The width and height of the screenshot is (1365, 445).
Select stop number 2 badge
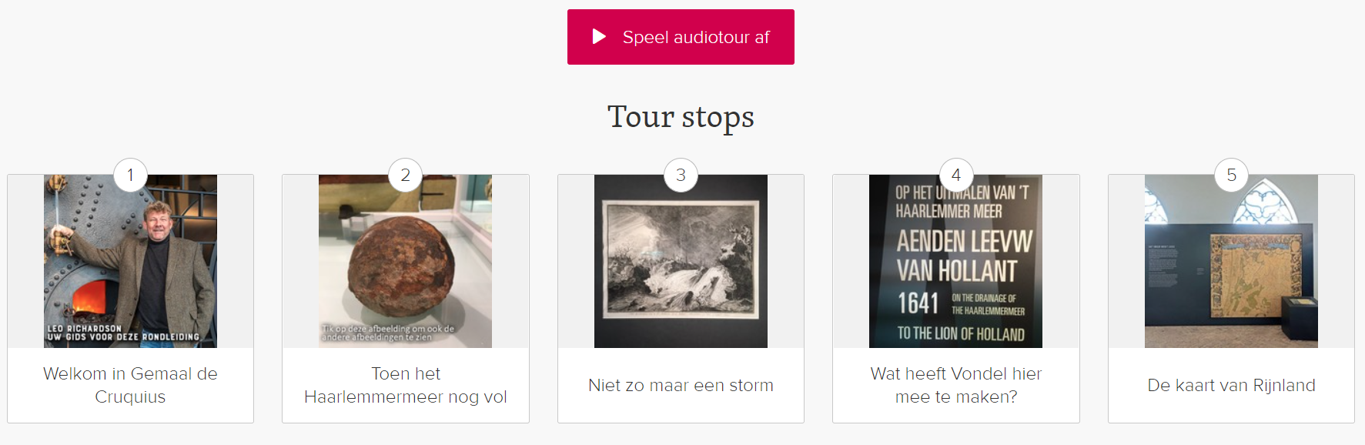tap(406, 175)
